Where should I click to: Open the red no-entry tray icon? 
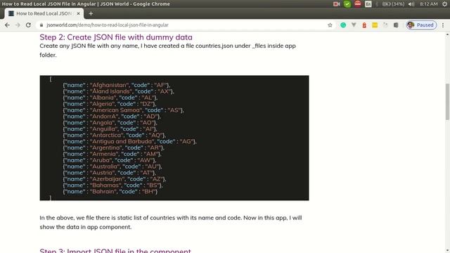tap(358, 4)
